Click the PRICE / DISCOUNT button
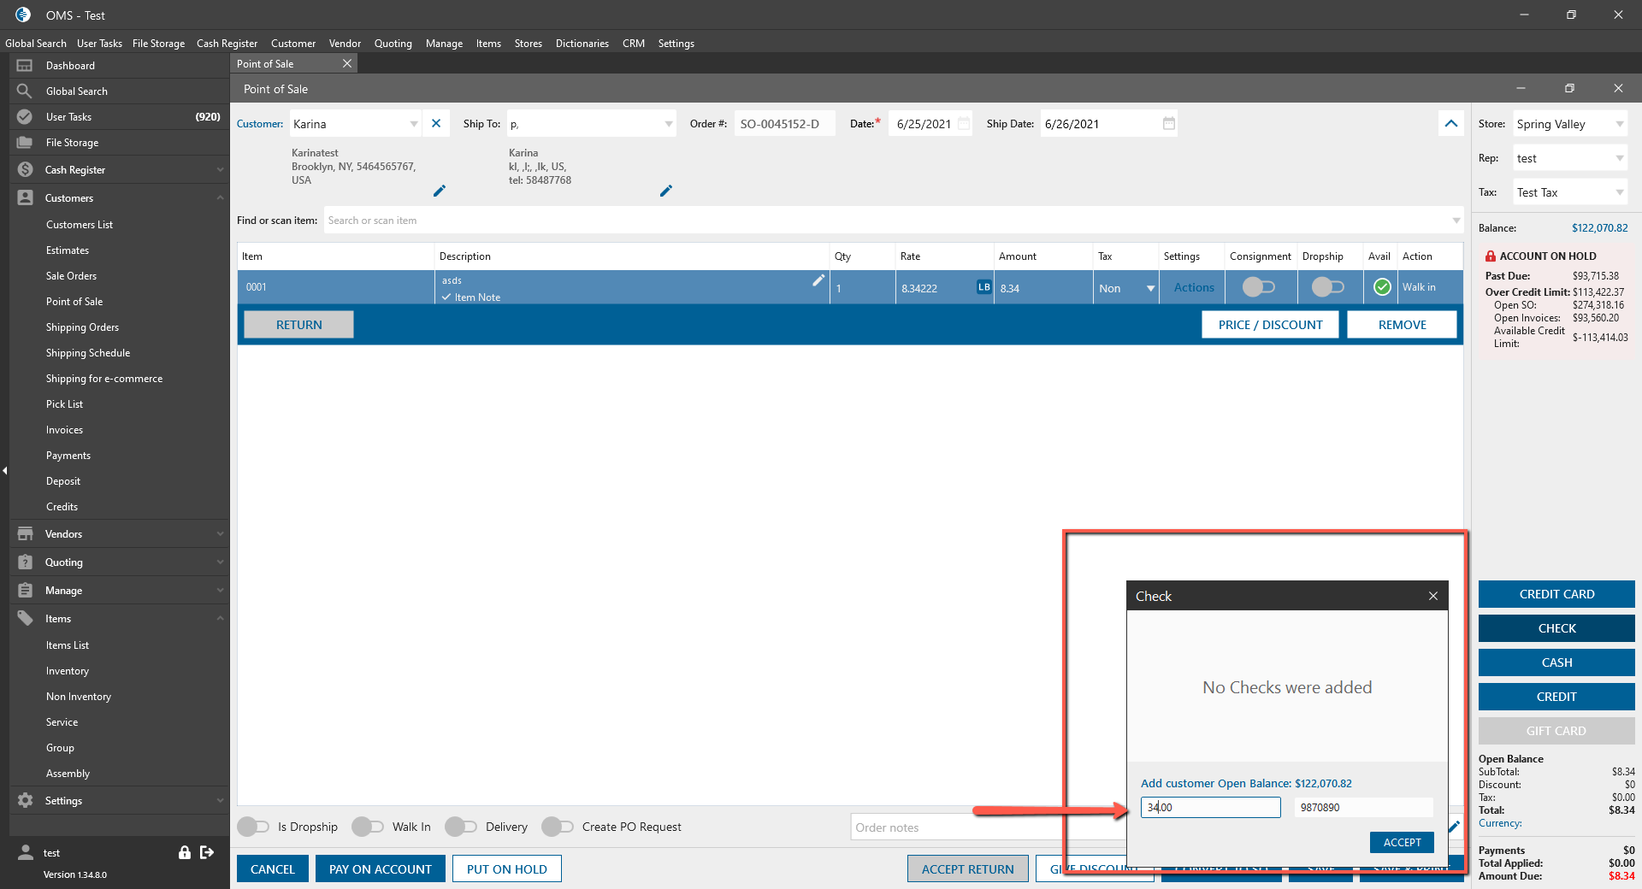Viewport: 1642px width, 889px height. point(1270,325)
